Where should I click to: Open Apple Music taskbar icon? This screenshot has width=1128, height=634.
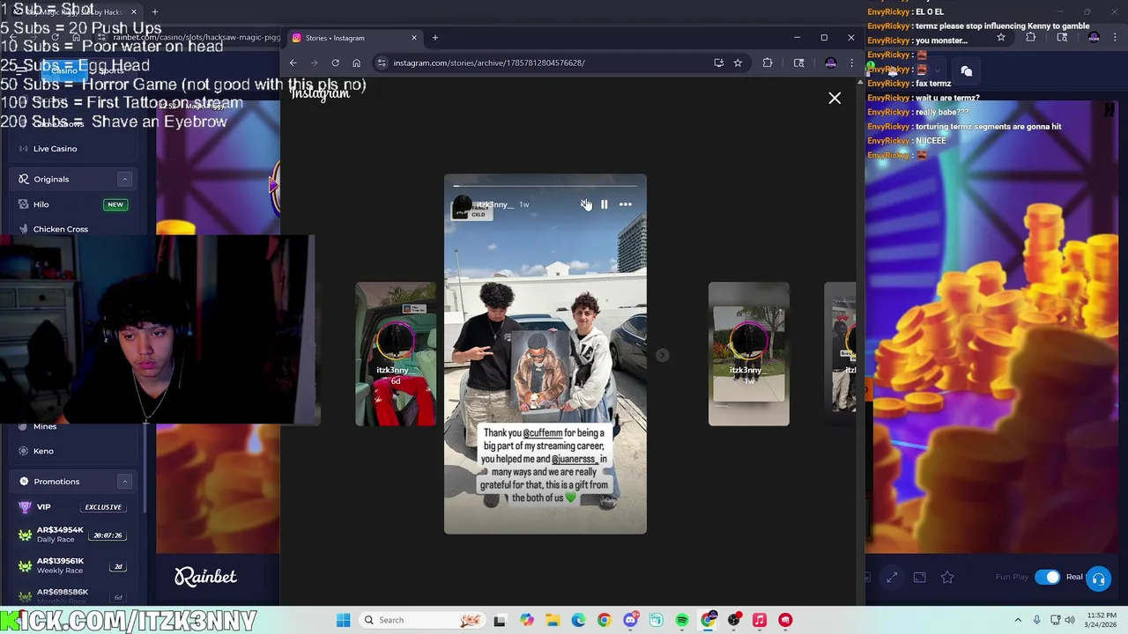click(x=760, y=620)
